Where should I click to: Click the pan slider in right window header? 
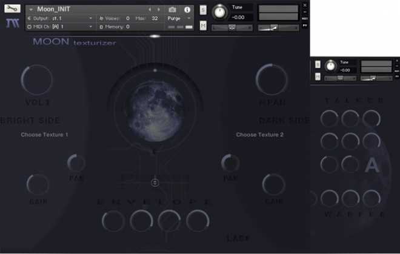[341, 78]
